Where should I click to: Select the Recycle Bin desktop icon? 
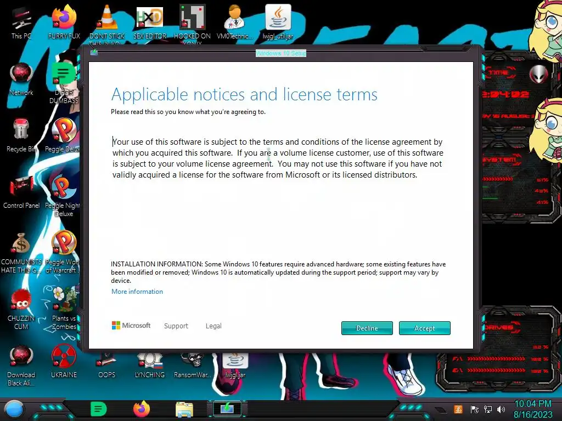click(x=21, y=136)
